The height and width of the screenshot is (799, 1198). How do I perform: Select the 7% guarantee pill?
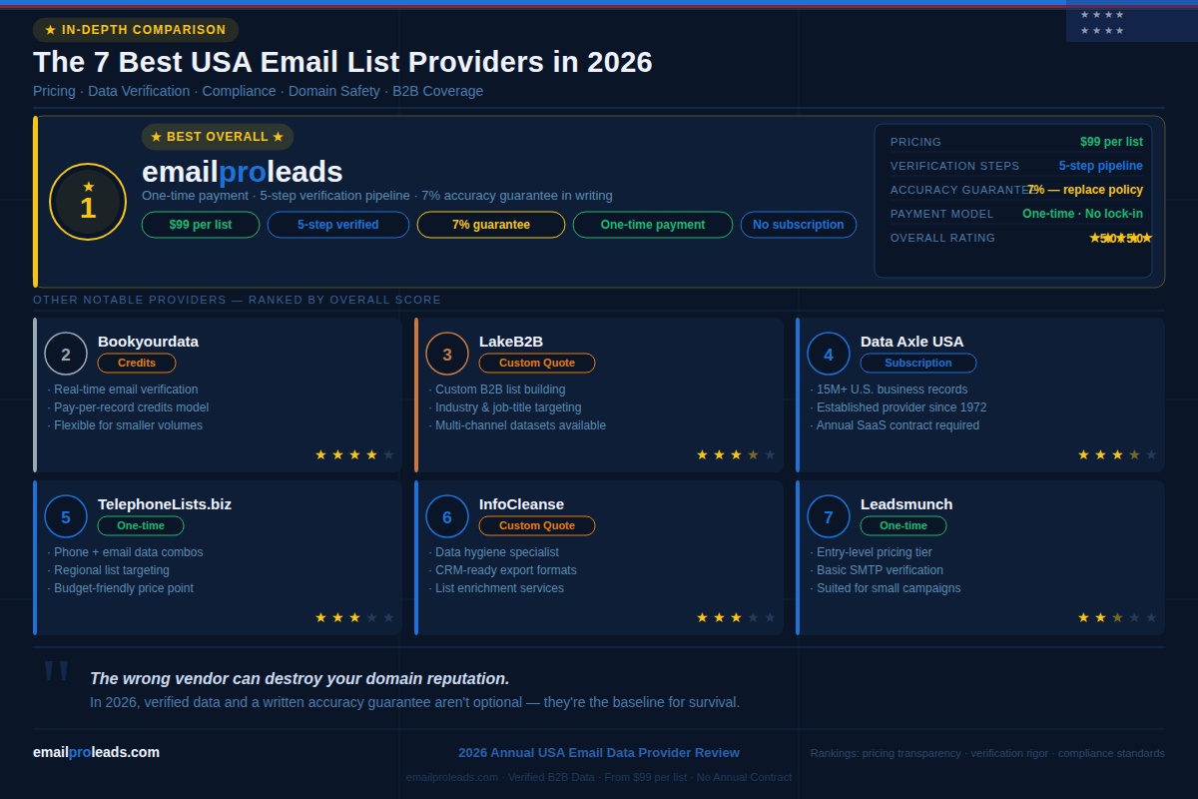tap(491, 225)
